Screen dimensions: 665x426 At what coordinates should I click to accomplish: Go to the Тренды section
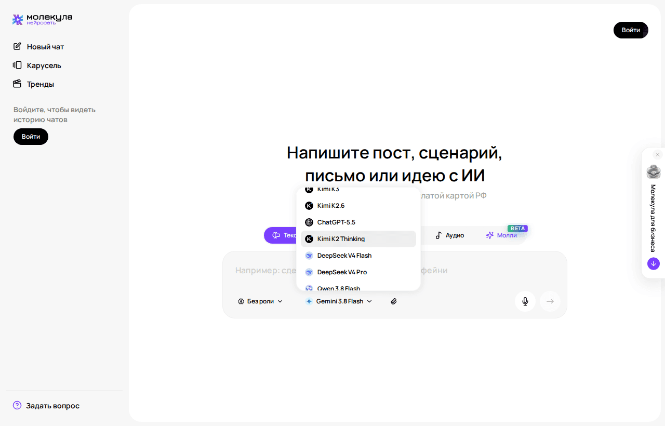(33, 84)
